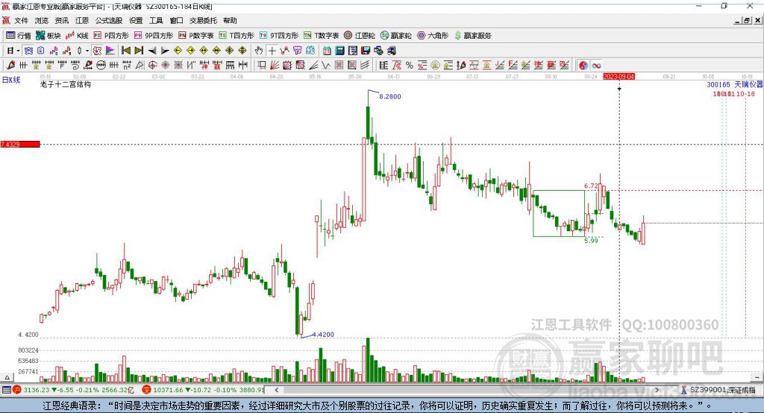Viewport: 764px width, 413px height.
Task: Click the highlighted 2023-09-04 date marker
Action: tap(619, 77)
